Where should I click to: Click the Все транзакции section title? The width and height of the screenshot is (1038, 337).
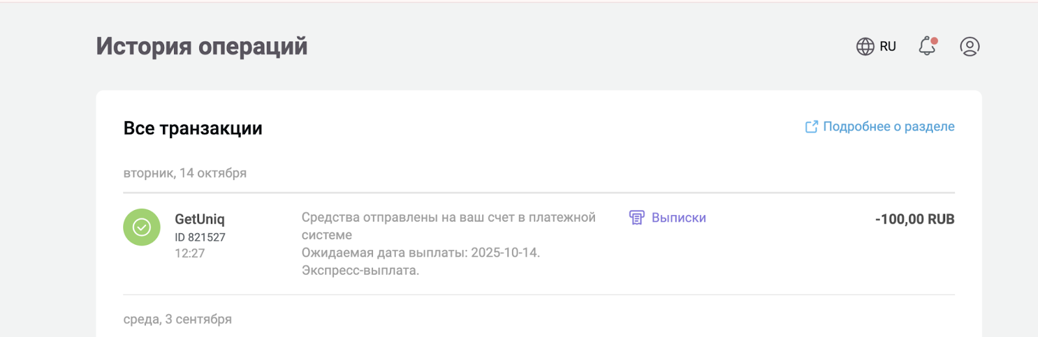click(x=193, y=128)
